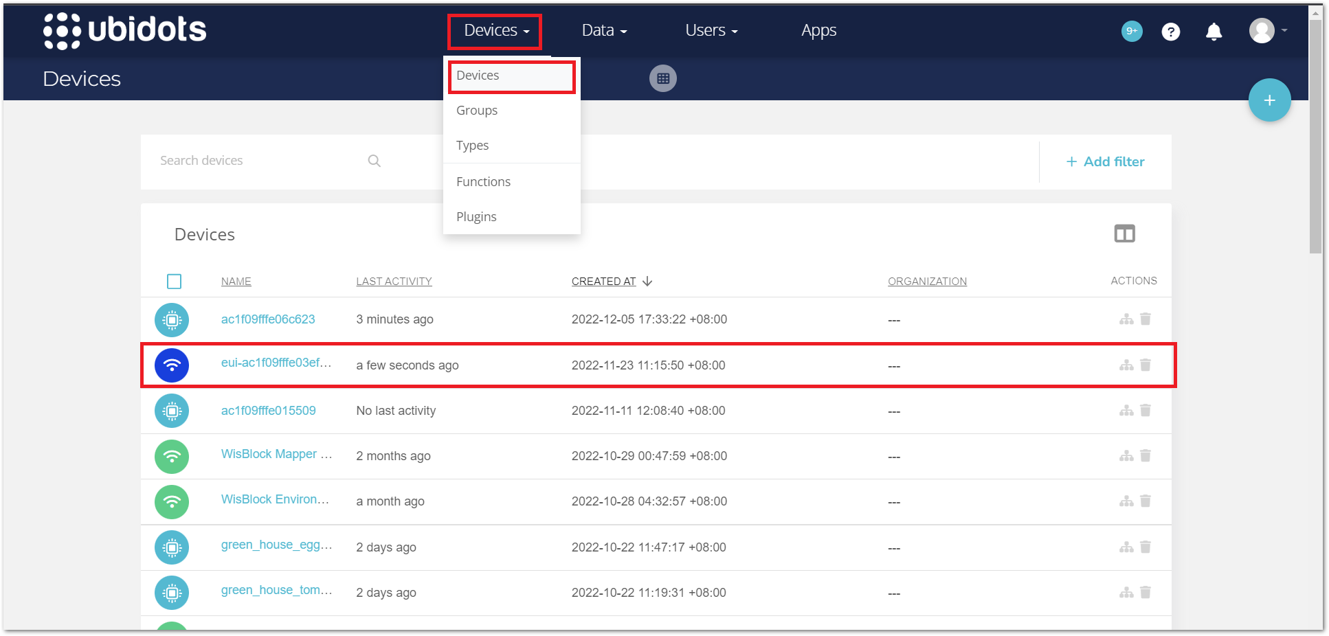
Task: Open column settings icon in Devices table
Action: [x=1124, y=234]
